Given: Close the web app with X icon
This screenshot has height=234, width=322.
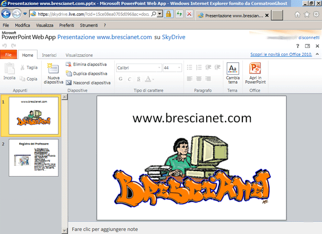Looking at the screenshot, I should tap(317, 46).
